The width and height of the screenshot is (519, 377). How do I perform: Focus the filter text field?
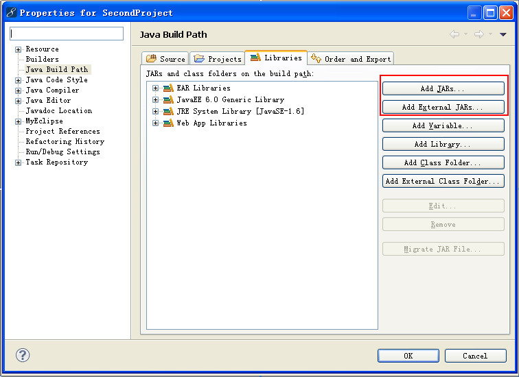[x=67, y=34]
